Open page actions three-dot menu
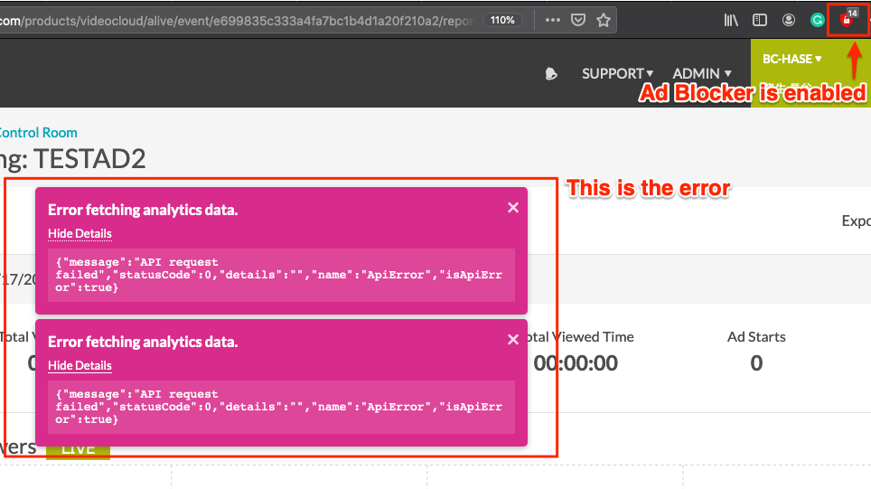The height and width of the screenshot is (489, 871). (x=553, y=19)
